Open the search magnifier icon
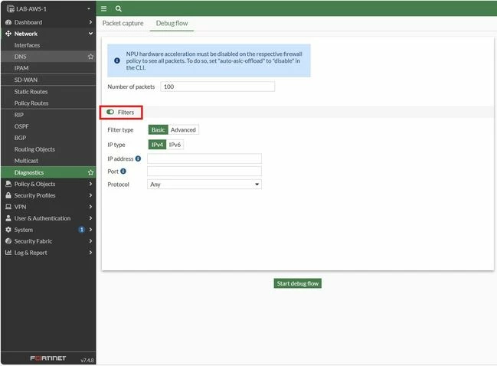The image size is (497, 366). [x=119, y=9]
